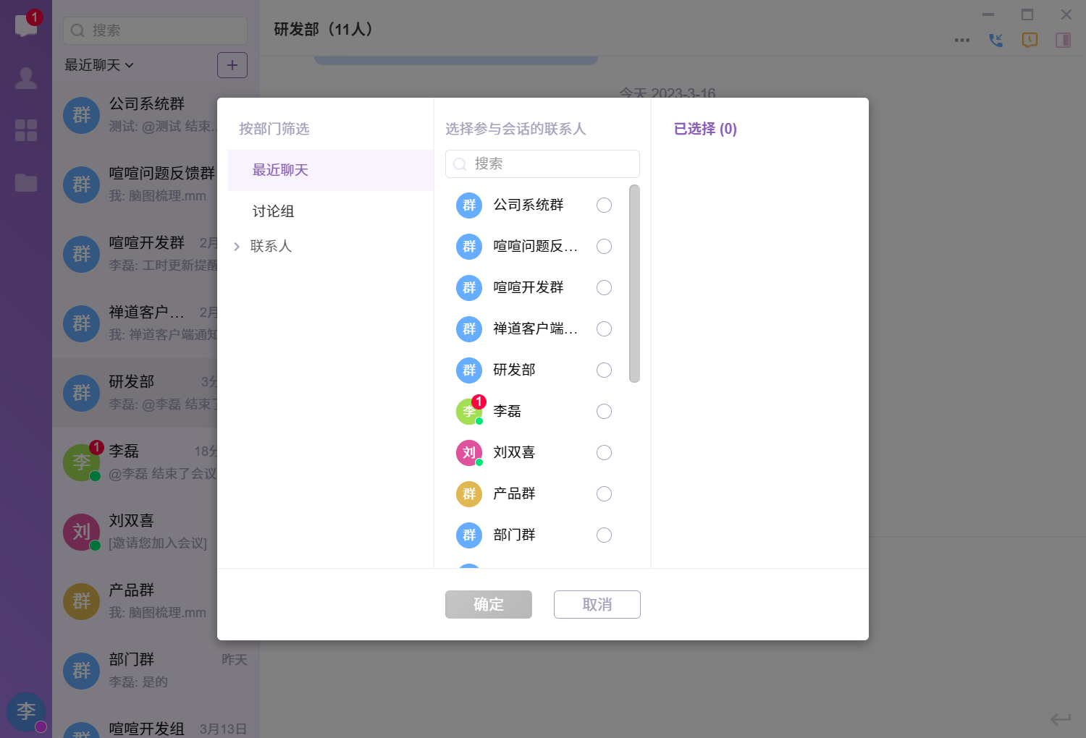Select the 产品群 radio button

[604, 494]
